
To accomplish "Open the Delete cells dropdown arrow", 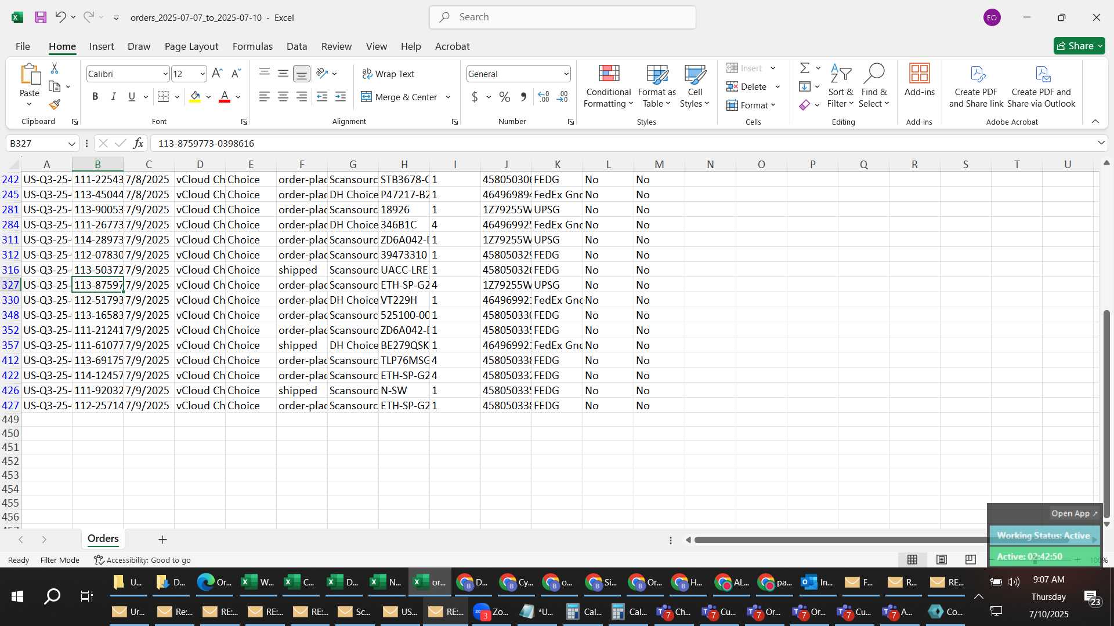I will point(777,86).
